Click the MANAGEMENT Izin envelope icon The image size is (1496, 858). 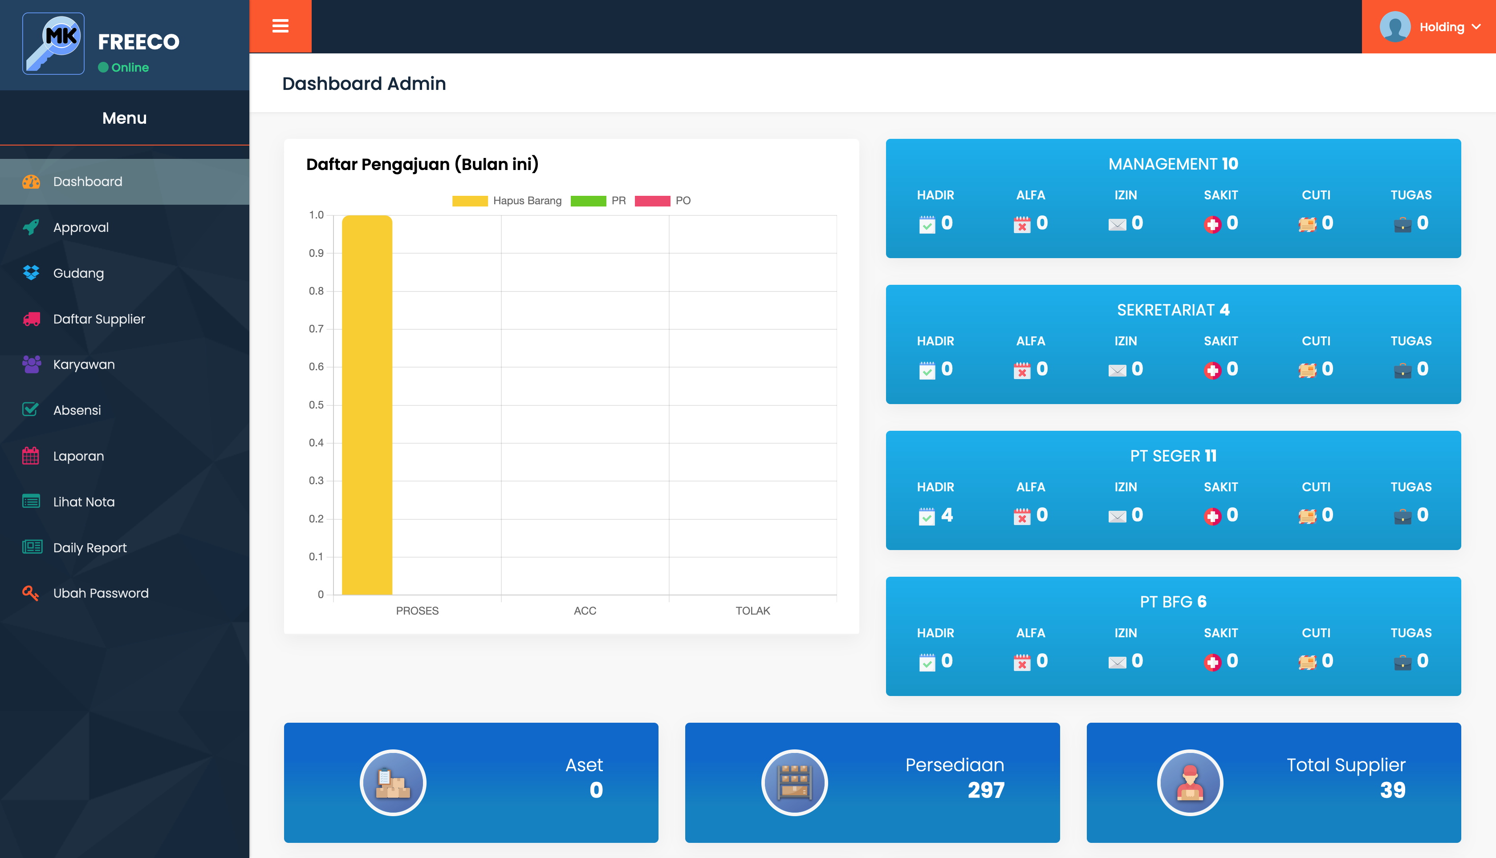1117,225
